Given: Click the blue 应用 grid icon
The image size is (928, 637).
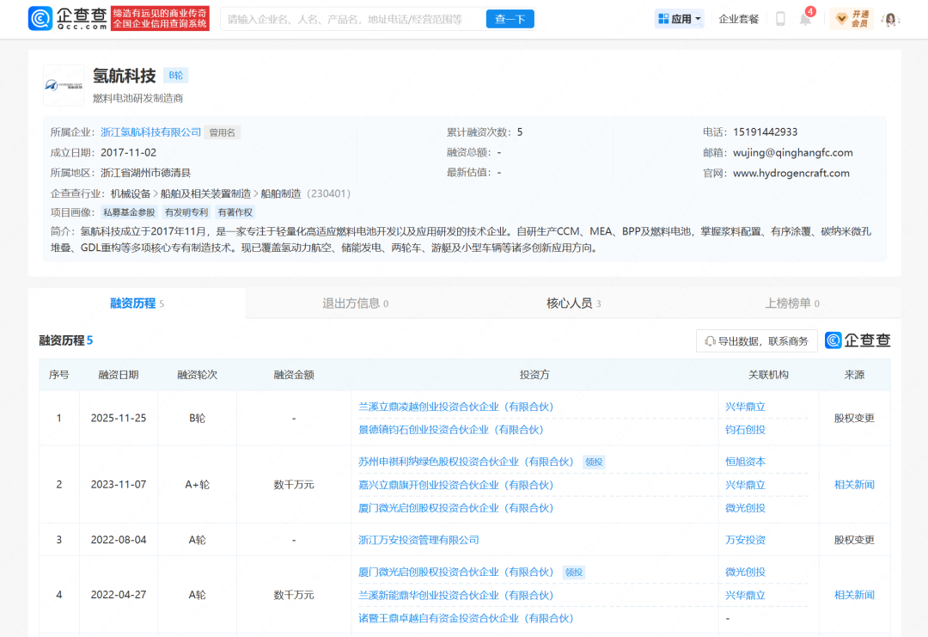Looking at the screenshot, I should pos(663,18).
